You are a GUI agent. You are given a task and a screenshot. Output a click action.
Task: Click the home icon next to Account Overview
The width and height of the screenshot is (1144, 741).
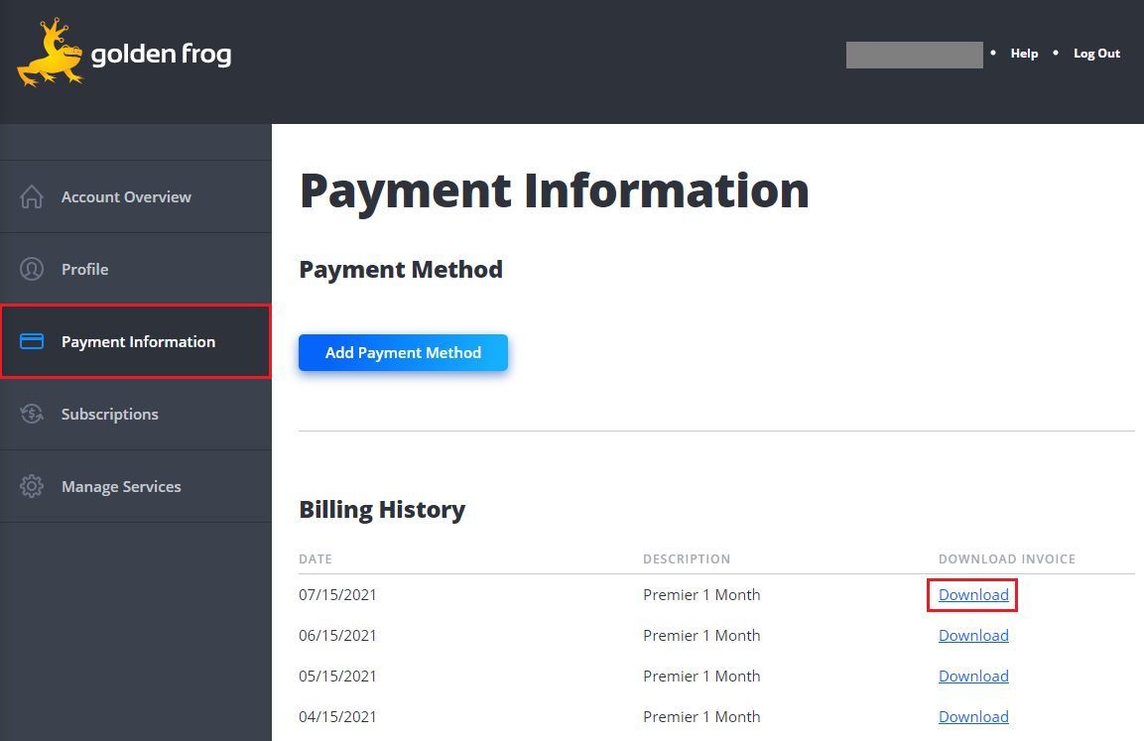pos(31,196)
